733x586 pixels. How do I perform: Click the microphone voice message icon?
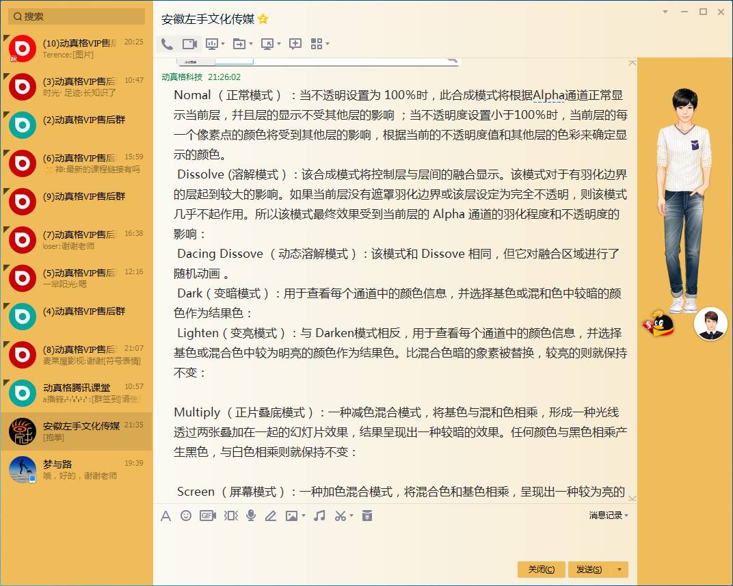tap(251, 516)
